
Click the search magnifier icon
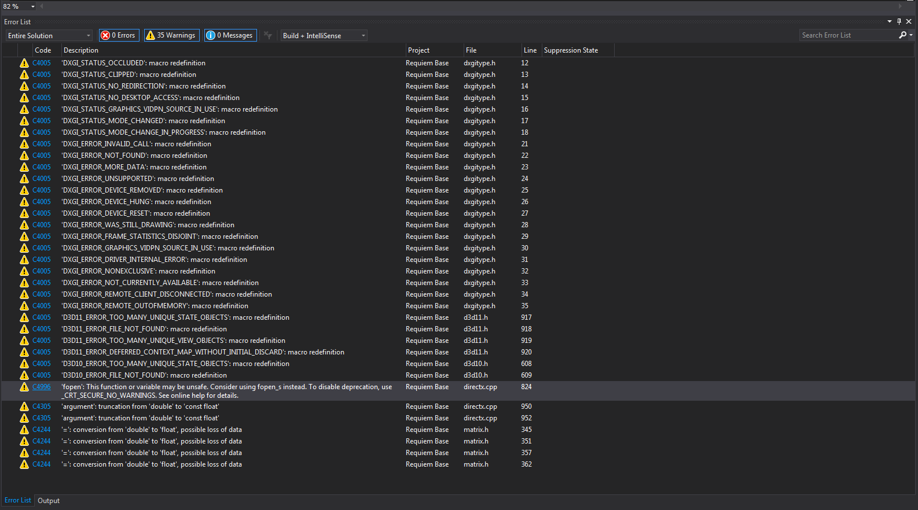coord(902,35)
